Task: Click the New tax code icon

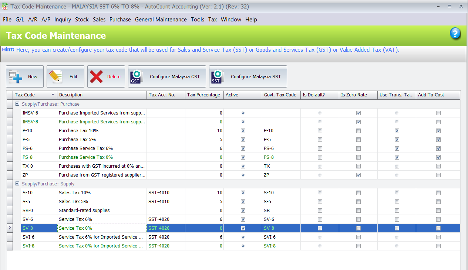Action: pyautogui.click(x=16, y=76)
